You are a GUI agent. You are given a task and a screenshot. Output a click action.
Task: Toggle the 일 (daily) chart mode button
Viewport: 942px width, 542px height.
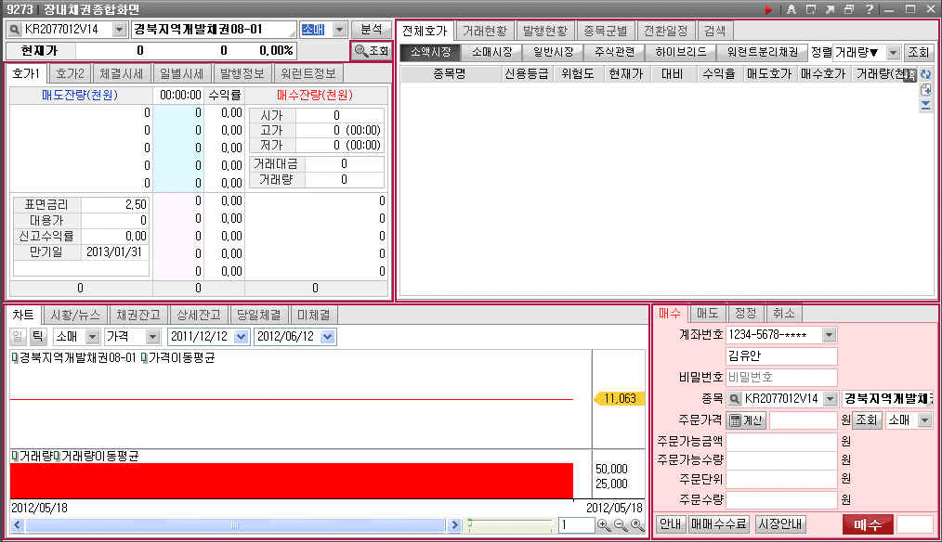pos(19,336)
